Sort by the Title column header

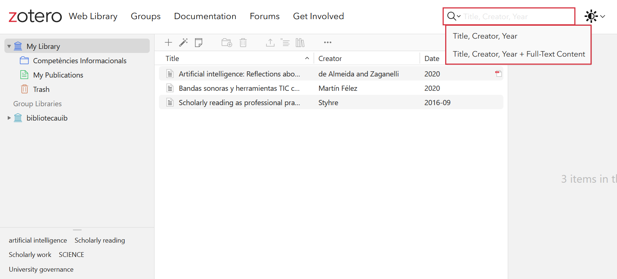coord(236,58)
